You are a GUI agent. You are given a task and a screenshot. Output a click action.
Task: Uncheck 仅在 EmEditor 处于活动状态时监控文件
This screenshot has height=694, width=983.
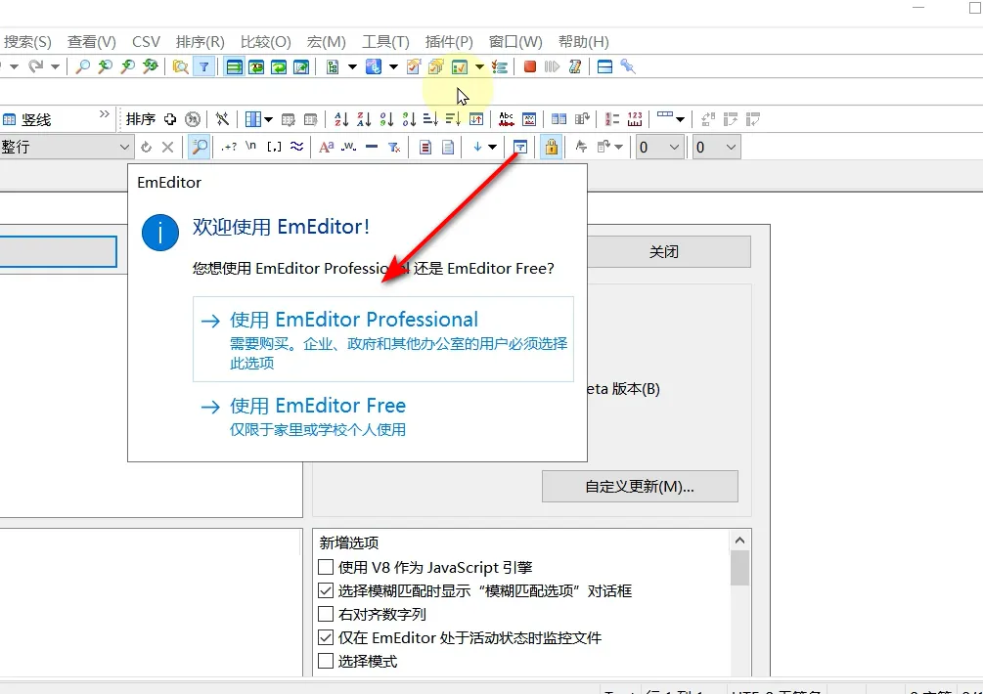point(326,637)
